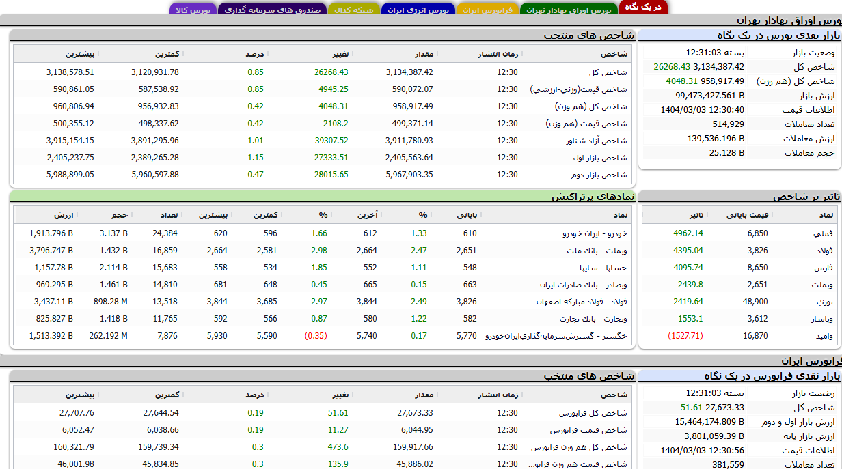Select change '39307.52' for شاخص آزاد شناور

[331, 141]
